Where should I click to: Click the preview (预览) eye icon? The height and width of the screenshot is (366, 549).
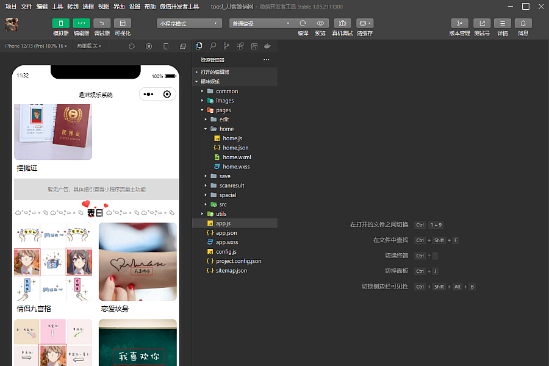(x=320, y=23)
